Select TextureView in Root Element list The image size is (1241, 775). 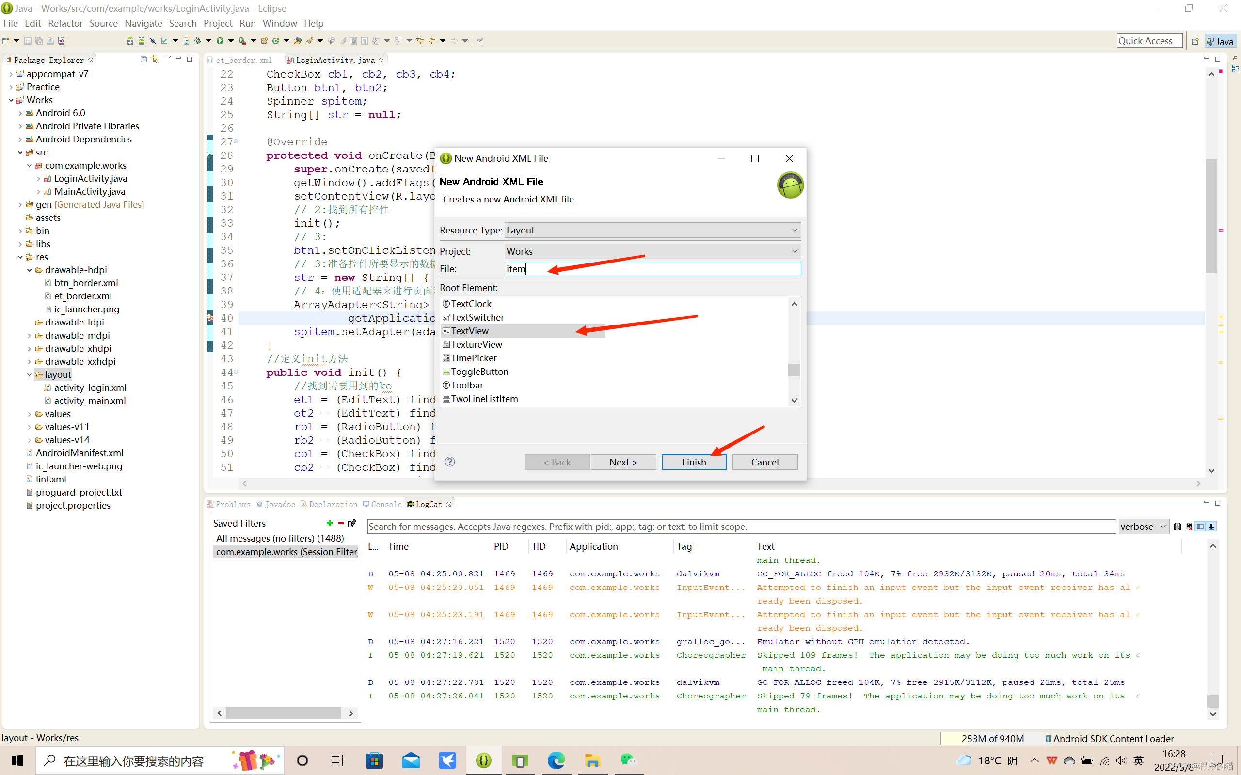tap(477, 344)
